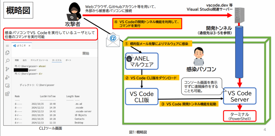Viewport: 275px width, 136px height.
Task: Switch to the 出力 panel tab
Action: [x=24, y=60]
